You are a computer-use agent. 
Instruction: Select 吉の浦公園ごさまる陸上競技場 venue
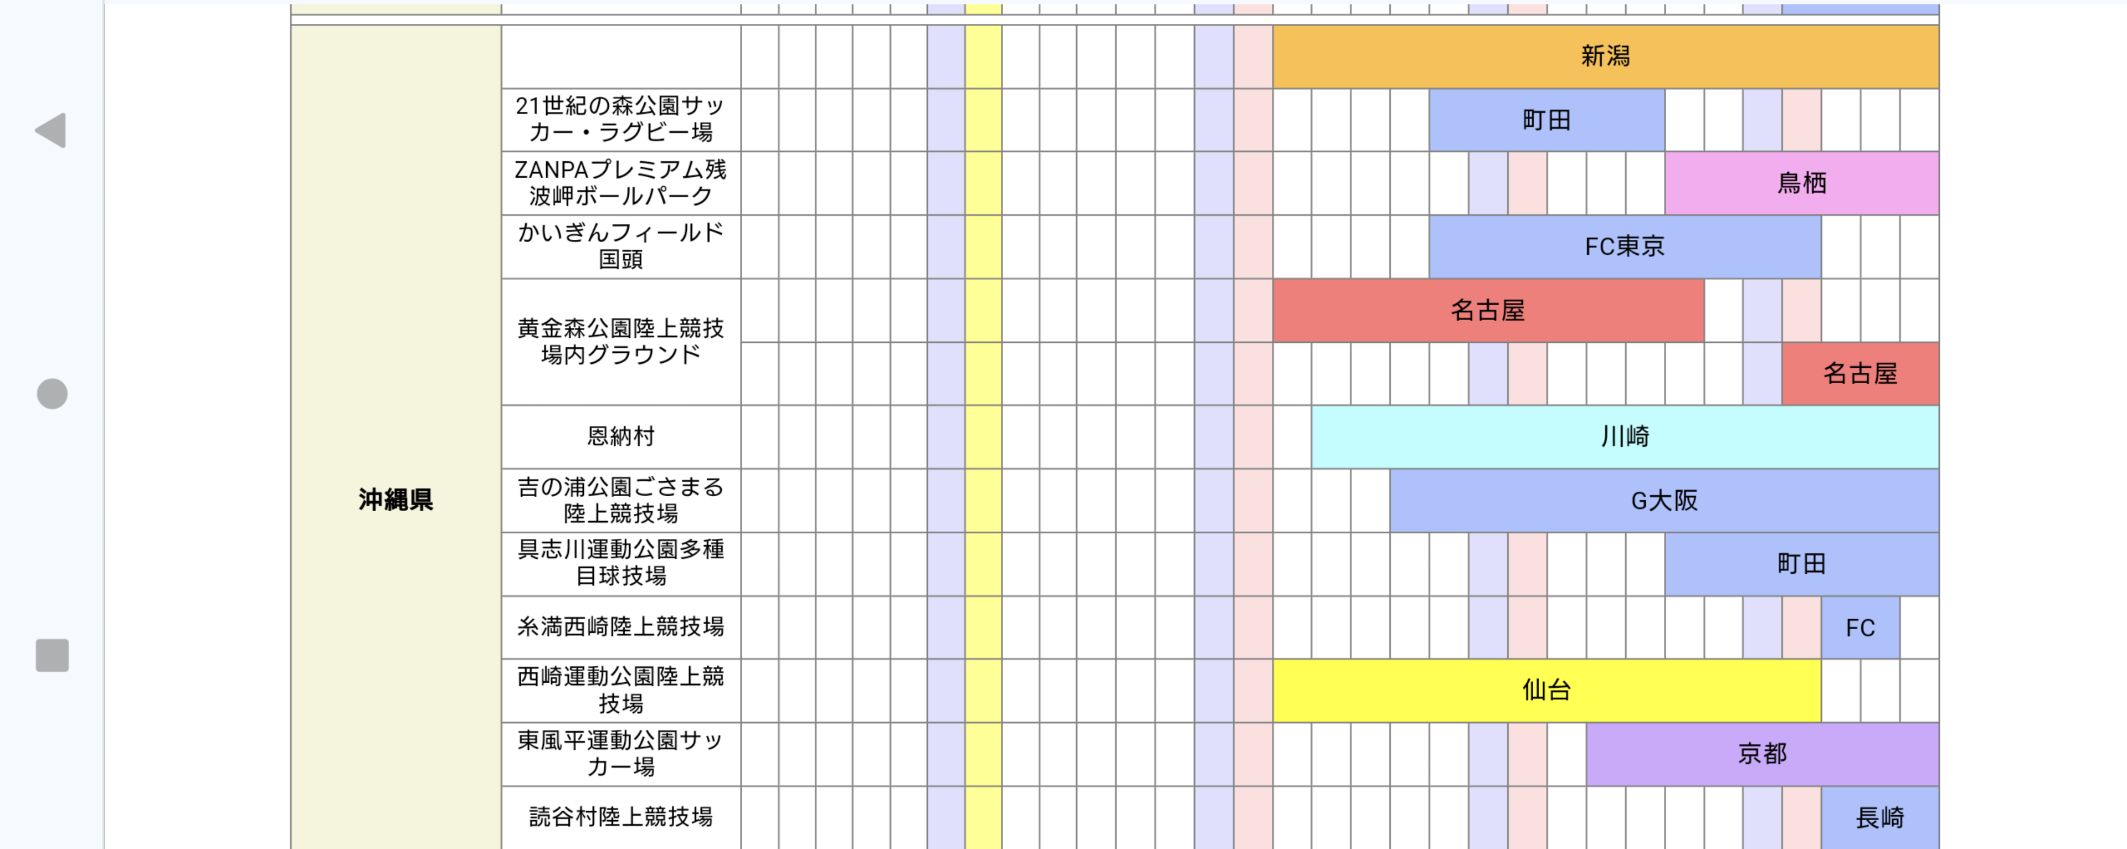621,501
